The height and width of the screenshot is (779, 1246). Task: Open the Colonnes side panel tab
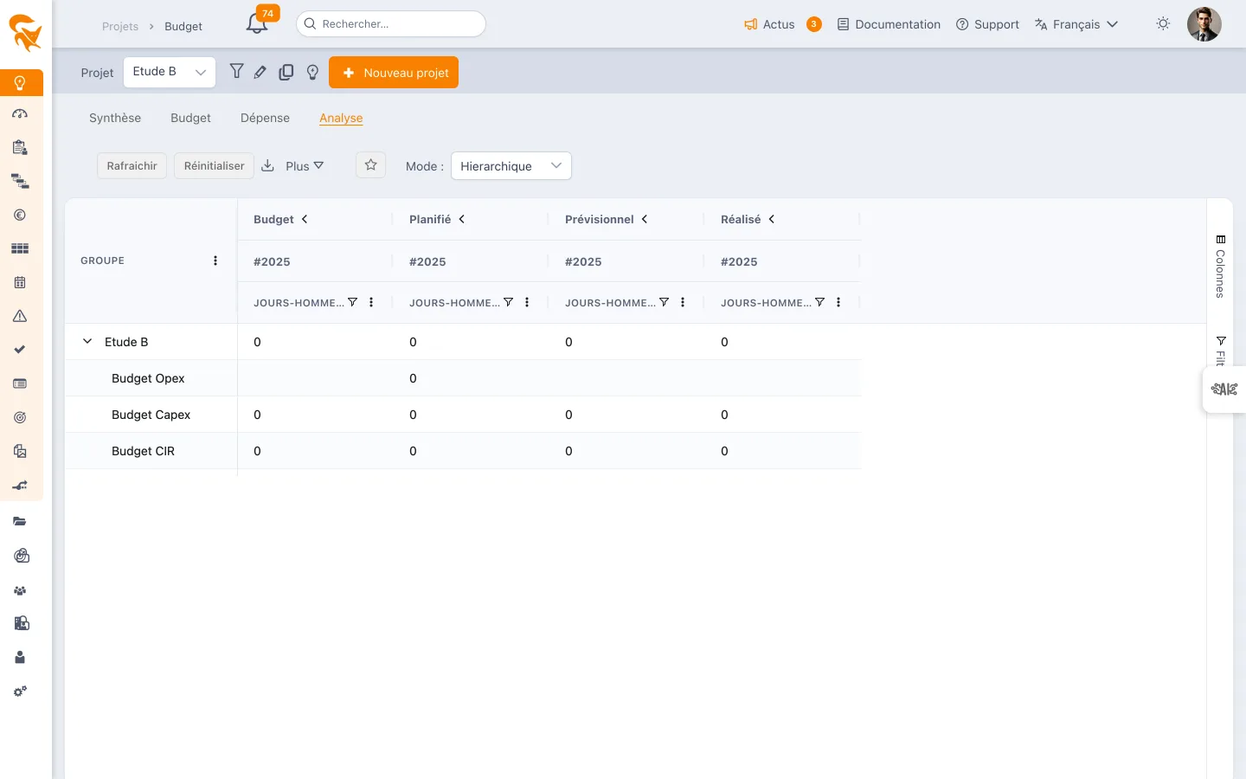tap(1220, 267)
